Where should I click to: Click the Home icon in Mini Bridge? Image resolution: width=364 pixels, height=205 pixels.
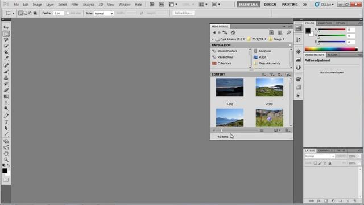(x=233, y=32)
